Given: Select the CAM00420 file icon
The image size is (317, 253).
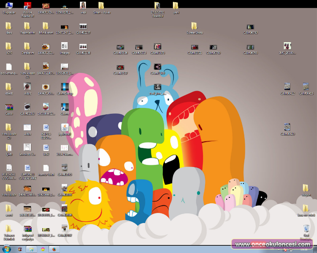Looking at the screenshot, I should click(x=287, y=127).
